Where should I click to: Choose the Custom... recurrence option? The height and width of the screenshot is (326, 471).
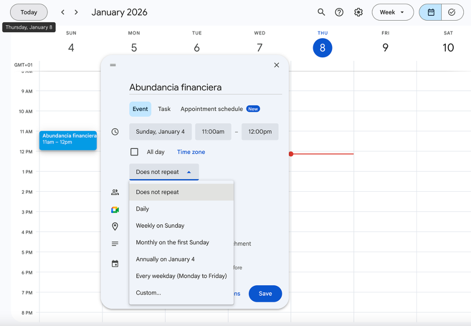148,293
